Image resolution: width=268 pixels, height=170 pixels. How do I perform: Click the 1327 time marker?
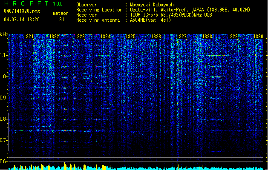point(182,37)
